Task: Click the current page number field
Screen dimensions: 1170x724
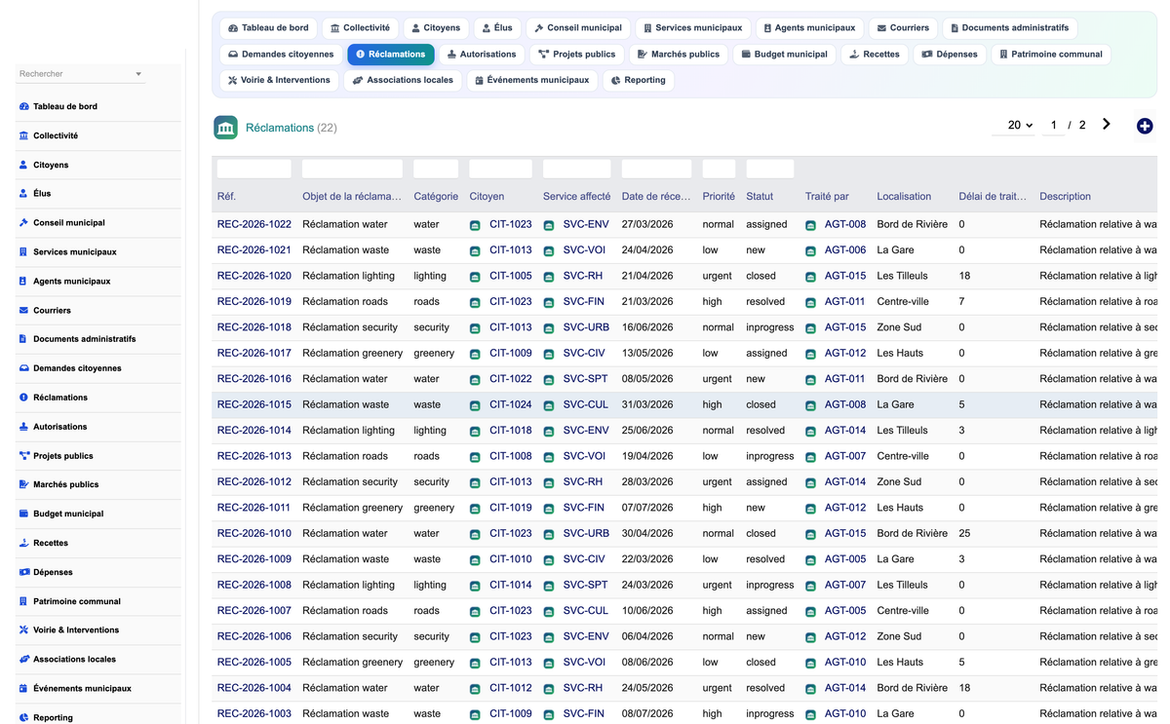Action: pos(1053,125)
